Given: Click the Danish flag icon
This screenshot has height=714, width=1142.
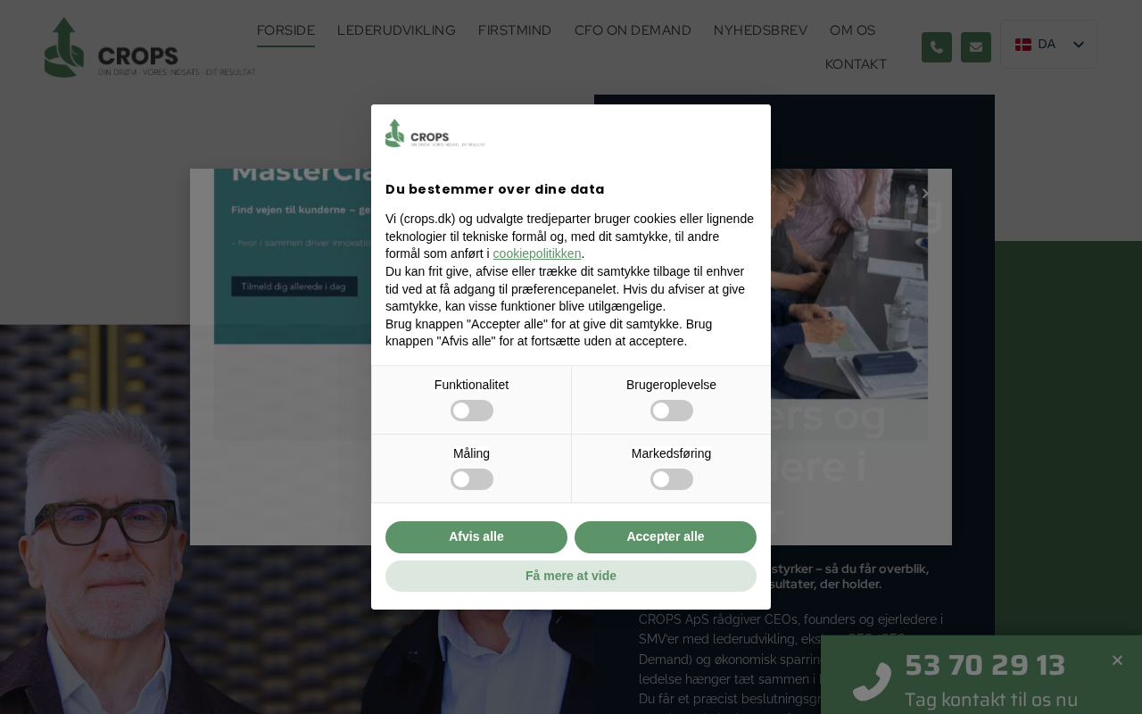Looking at the screenshot, I should coord(1023,45).
